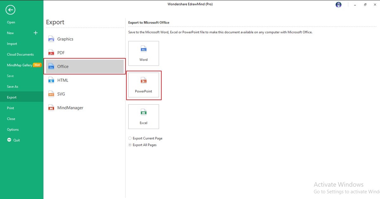This screenshot has height=199, width=380.
Task: Select the Office export category label
Action: [63, 67]
